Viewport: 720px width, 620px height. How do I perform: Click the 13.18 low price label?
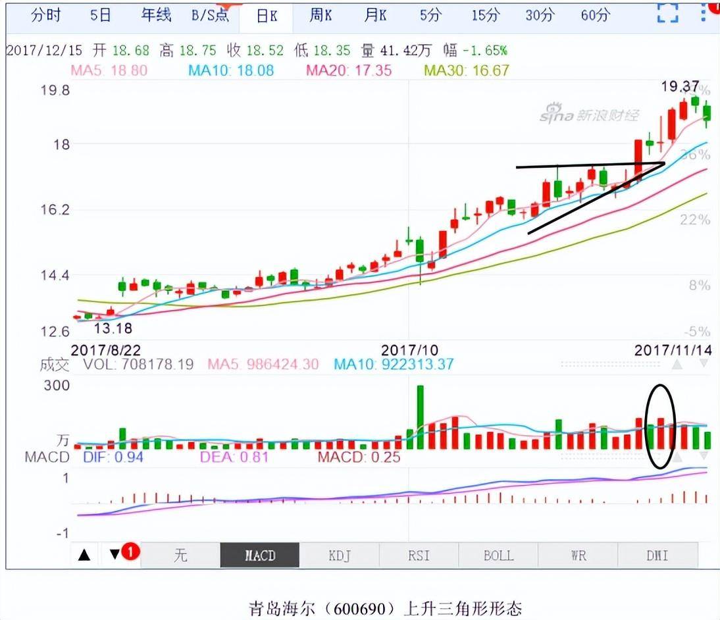[113, 328]
